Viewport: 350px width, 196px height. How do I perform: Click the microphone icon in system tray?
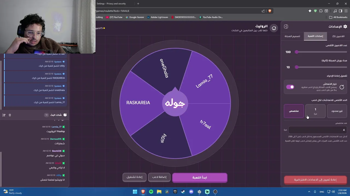[x=315, y=192]
